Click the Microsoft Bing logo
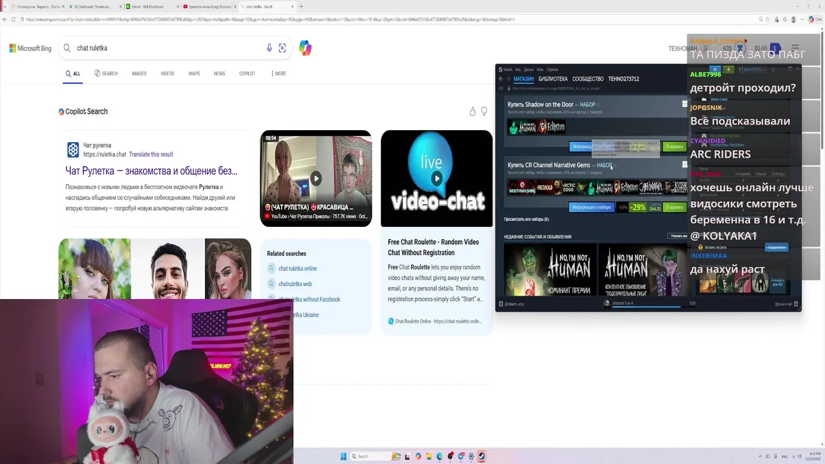The width and height of the screenshot is (825, 464). (30, 48)
